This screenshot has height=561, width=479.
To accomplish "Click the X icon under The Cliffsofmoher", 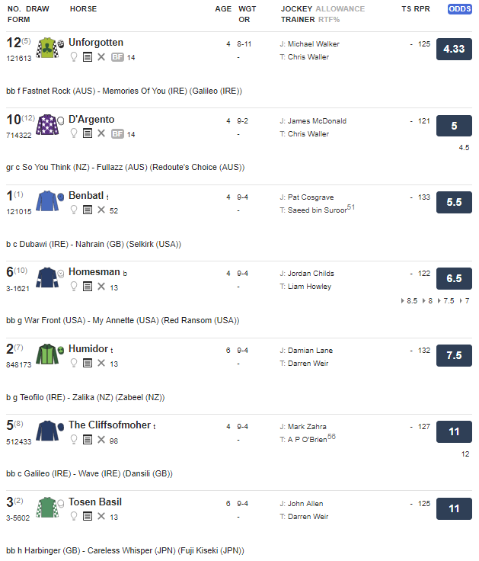I will (101, 440).
